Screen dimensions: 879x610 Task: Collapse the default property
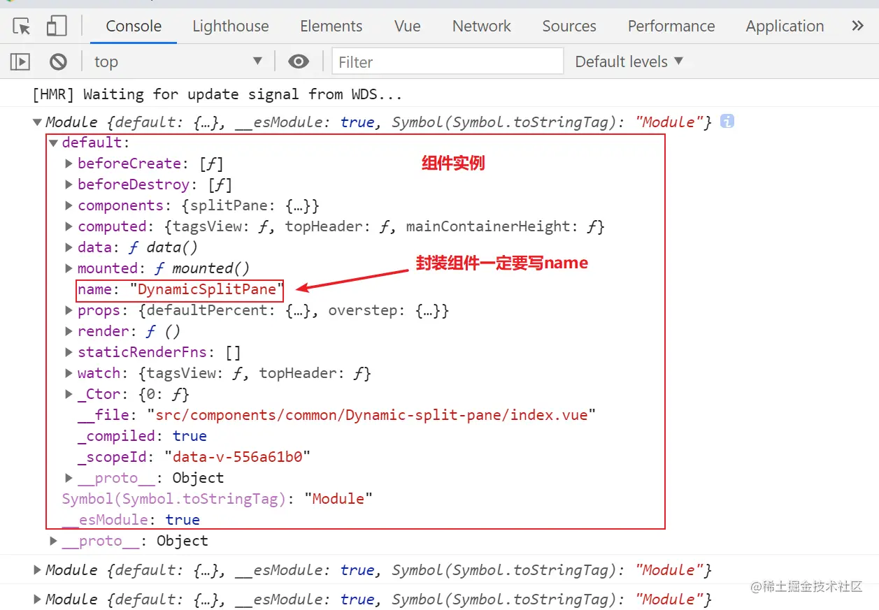[x=53, y=143]
